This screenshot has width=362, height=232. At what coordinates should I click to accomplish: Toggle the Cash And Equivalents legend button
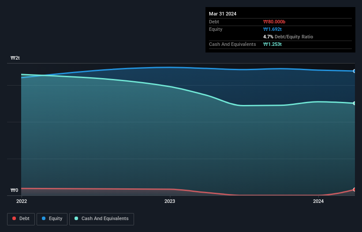click(101, 219)
